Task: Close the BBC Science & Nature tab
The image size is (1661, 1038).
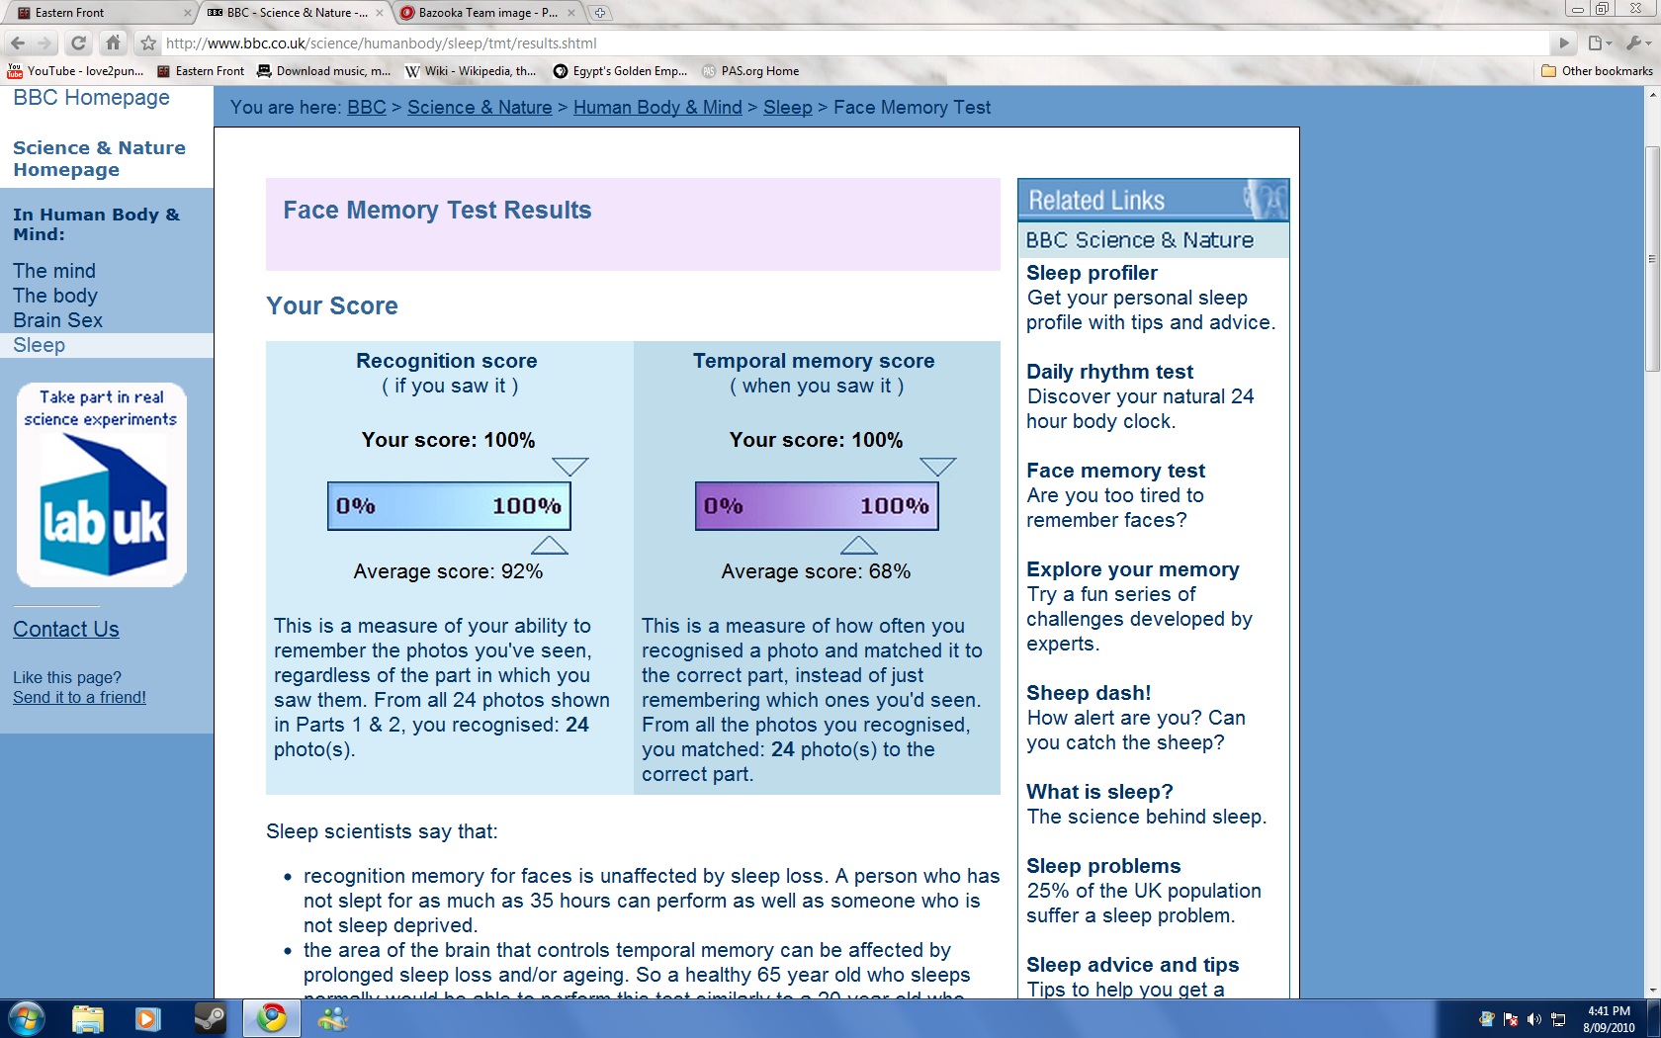Action: click(380, 13)
